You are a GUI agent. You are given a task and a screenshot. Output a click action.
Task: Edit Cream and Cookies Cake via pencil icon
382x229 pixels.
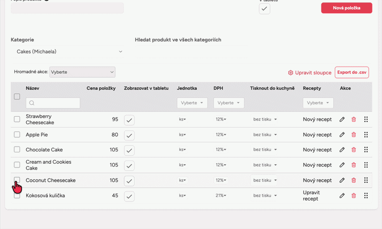[x=342, y=165]
